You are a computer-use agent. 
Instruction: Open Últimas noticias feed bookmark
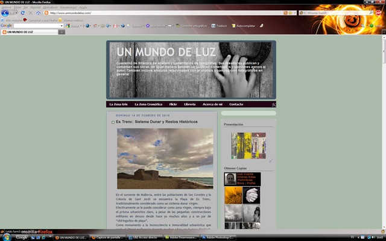tap(71, 20)
